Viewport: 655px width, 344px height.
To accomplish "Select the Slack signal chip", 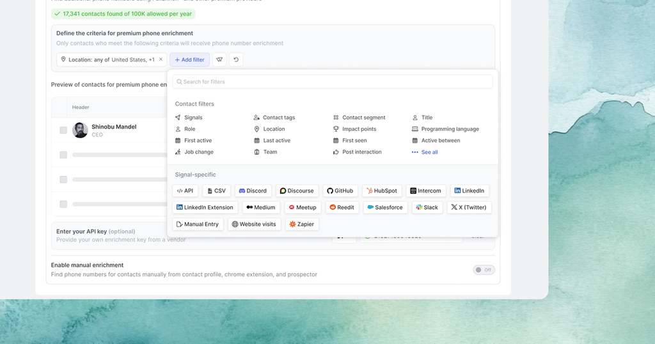I will pyautogui.click(x=427, y=207).
